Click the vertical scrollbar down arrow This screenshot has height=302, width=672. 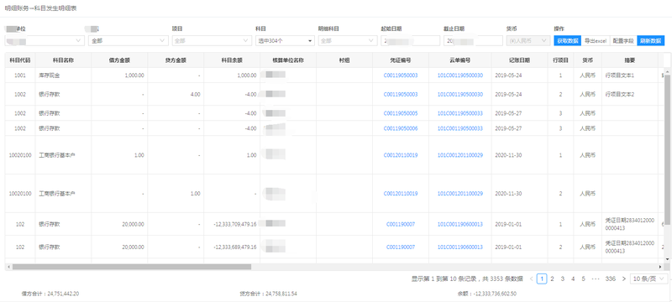(667, 258)
